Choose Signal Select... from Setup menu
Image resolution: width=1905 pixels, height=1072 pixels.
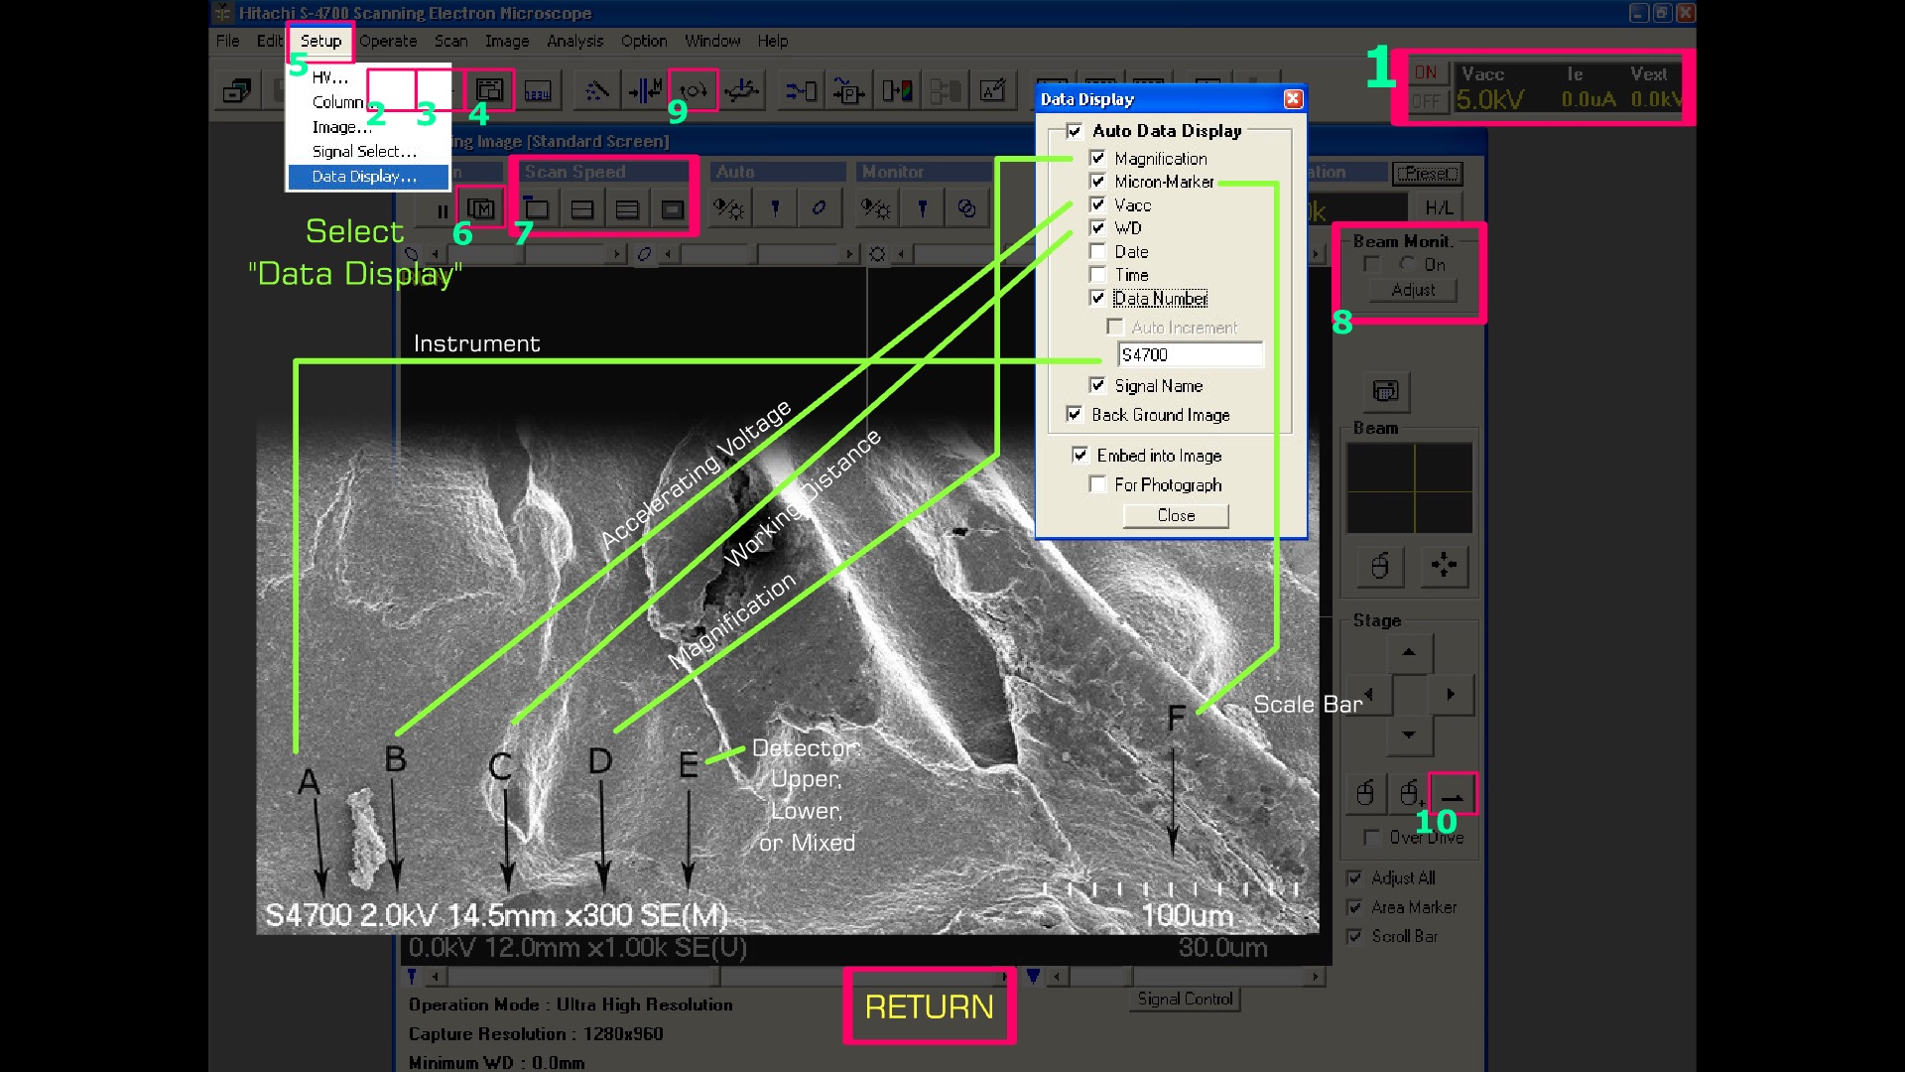click(368, 151)
